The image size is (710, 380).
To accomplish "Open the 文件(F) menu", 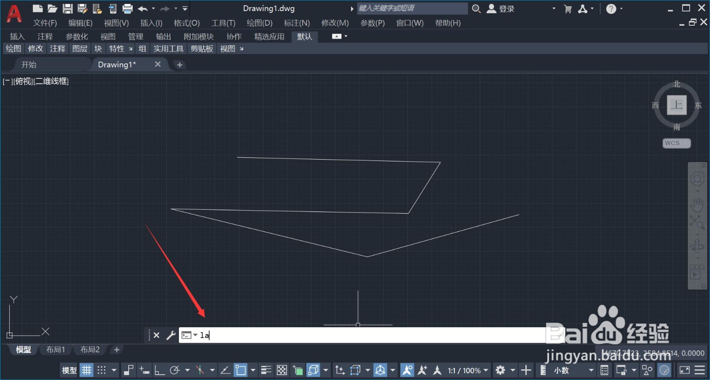I will pos(45,23).
